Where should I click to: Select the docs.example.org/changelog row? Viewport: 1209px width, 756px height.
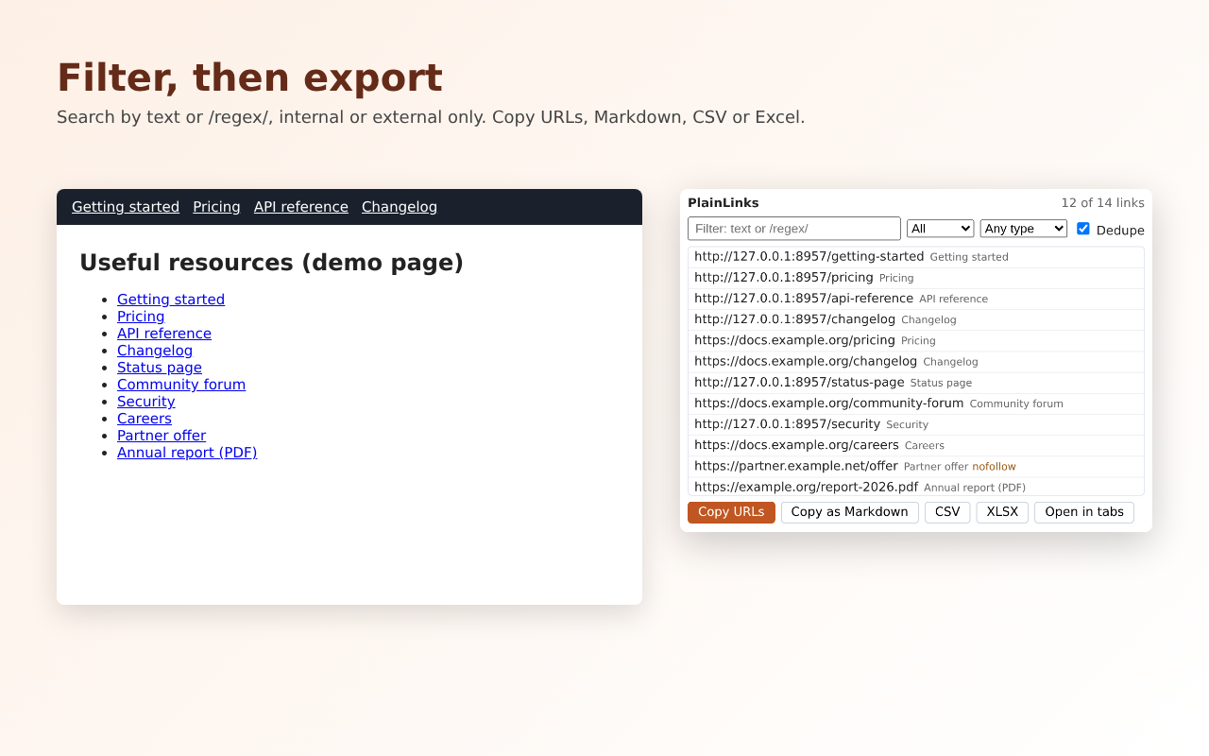916,361
